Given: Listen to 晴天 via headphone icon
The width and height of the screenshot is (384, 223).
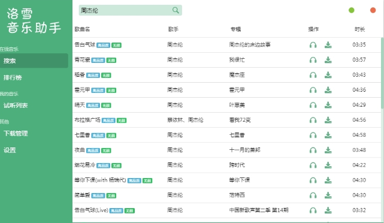Looking at the screenshot, I should [313, 105].
